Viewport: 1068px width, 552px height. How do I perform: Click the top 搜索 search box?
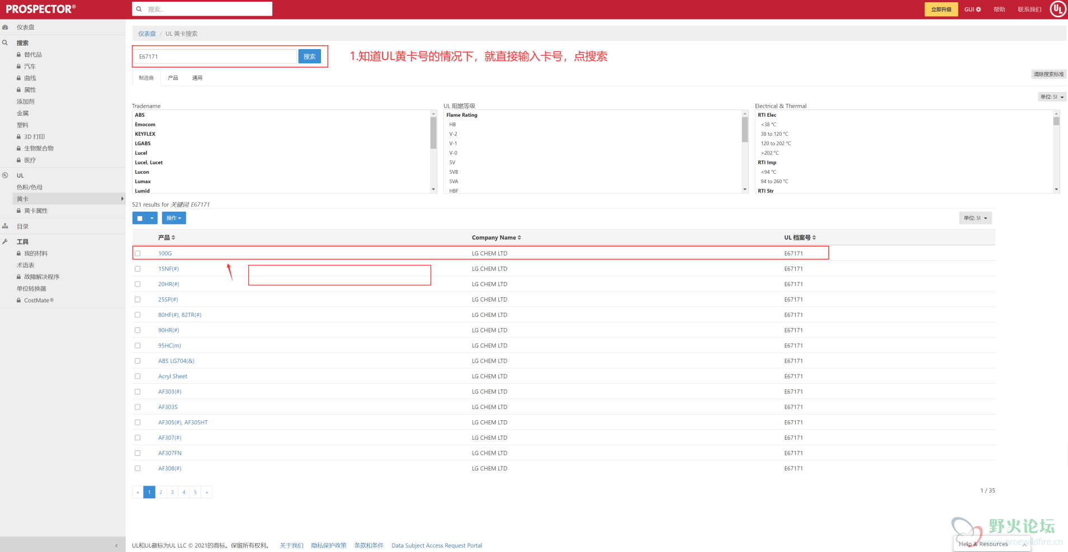[202, 9]
